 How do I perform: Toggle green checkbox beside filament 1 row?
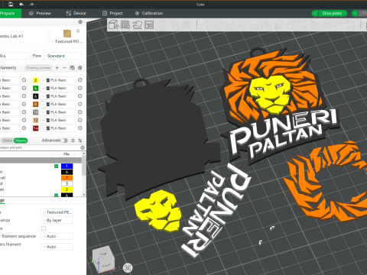56,166
